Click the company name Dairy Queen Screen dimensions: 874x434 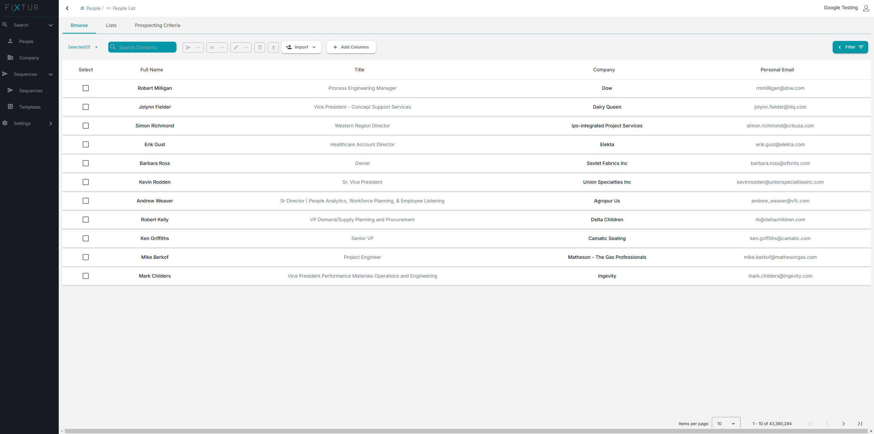point(607,107)
